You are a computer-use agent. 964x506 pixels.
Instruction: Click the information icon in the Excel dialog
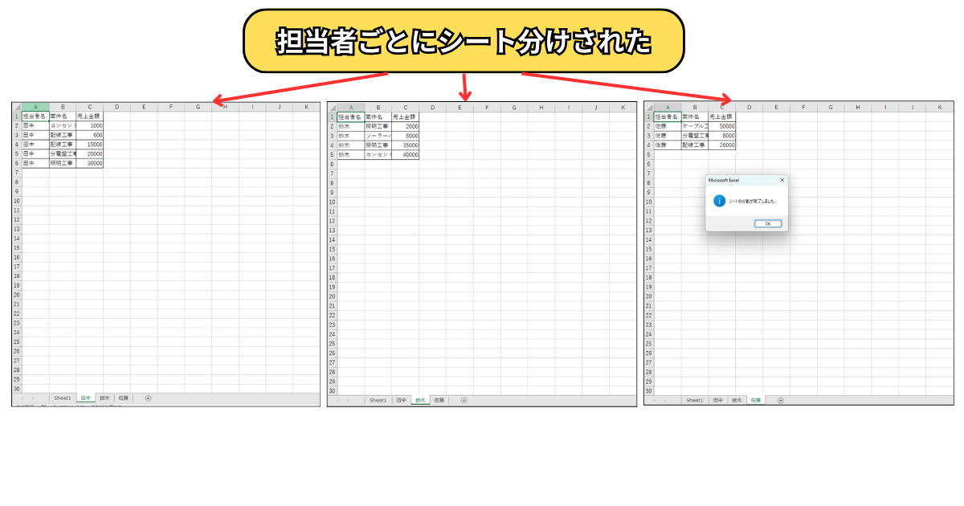(720, 201)
